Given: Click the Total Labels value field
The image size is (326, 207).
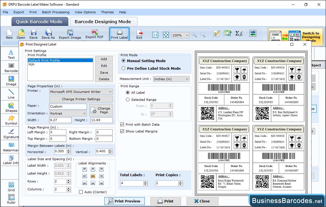Looking at the screenshot, I should 132,183.
